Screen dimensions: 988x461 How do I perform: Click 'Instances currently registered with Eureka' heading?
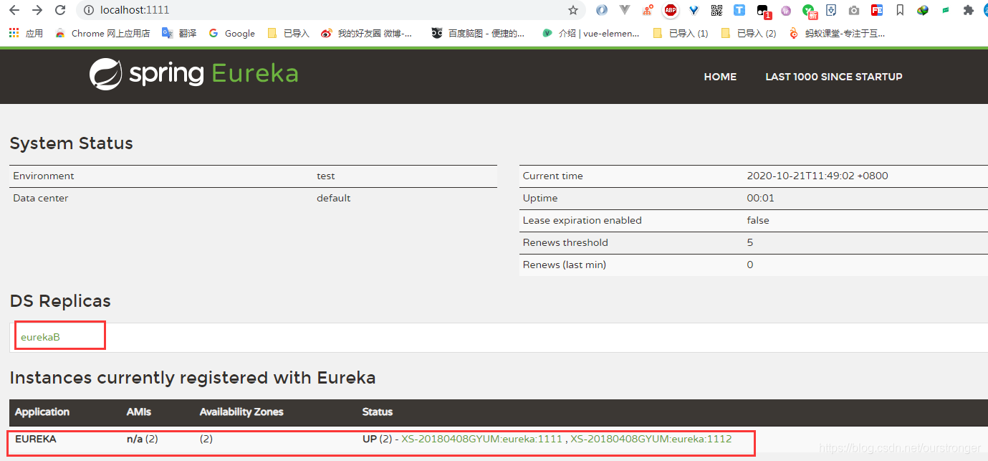point(193,378)
